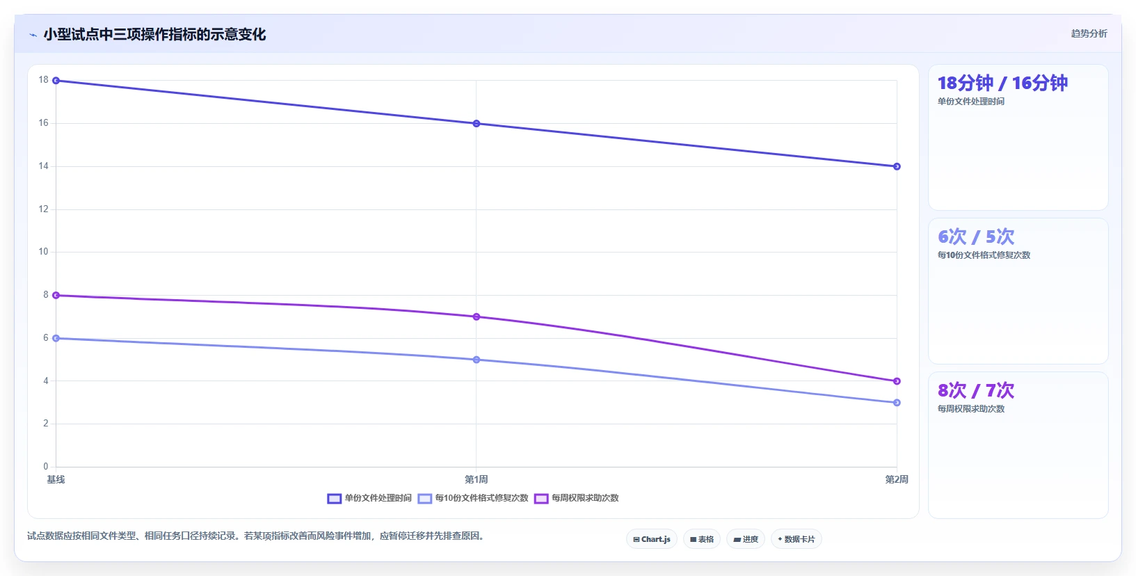This screenshot has height=576, width=1136.
Task: Click 第2周 point at value 14
Action: click(897, 166)
